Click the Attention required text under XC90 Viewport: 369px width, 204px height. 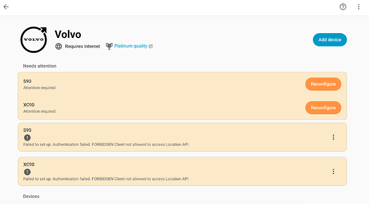[x=39, y=111]
